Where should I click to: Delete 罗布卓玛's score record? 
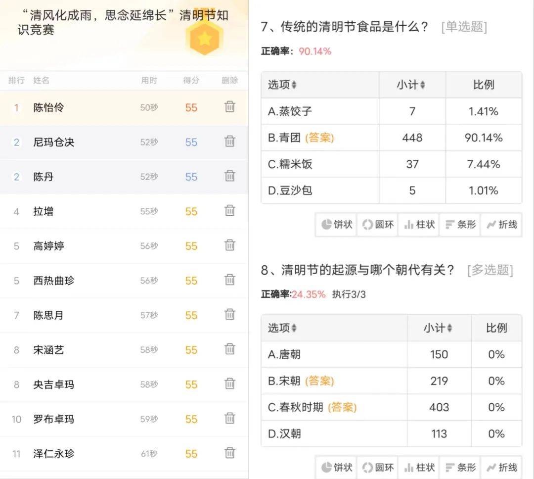coord(230,418)
